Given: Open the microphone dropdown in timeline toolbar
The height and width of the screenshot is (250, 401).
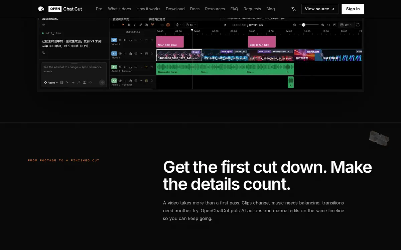Looking at the screenshot, I should click(179, 25).
